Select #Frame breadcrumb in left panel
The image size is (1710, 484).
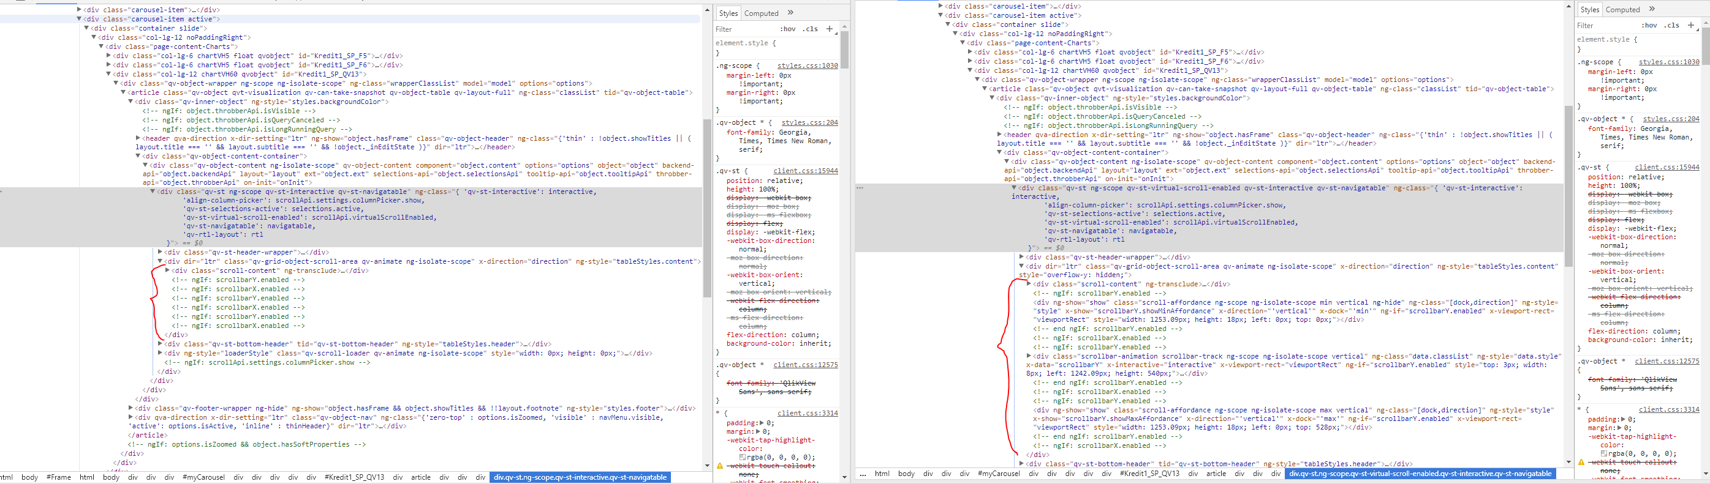tap(58, 477)
